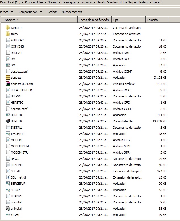Expand dropdown arrow after Steam breadcrumb
Screen dimensions: 180x221
point(59,2)
